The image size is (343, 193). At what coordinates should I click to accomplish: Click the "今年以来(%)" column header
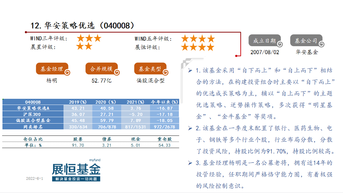click(164, 102)
